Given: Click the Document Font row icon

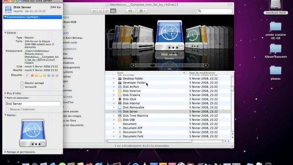Looking at the screenshot, I should [x=120, y=137].
